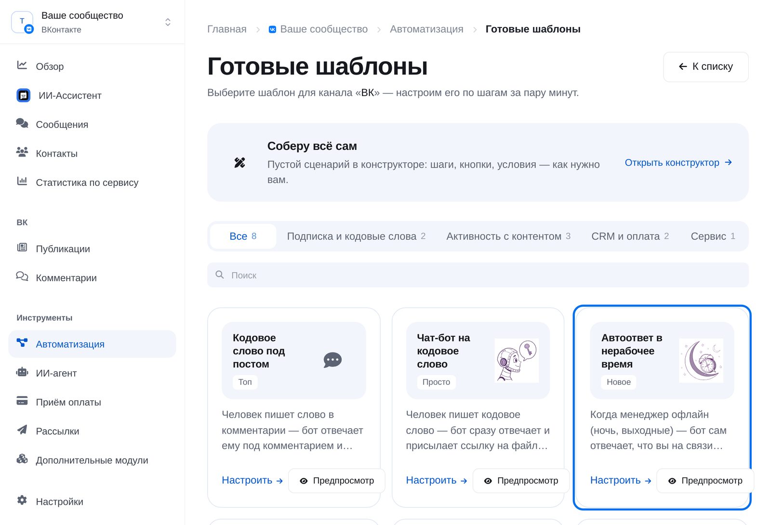Open Автоматизация breadcrumb link
This screenshot has width=771, height=525.
426,29
